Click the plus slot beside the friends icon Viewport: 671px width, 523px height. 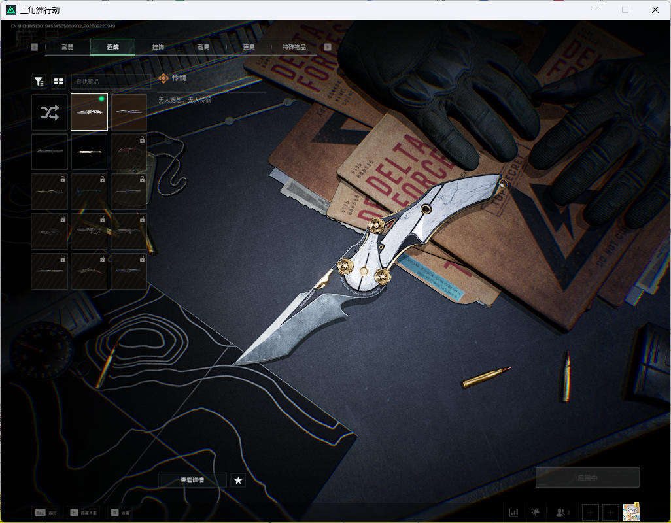click(590, 513)
